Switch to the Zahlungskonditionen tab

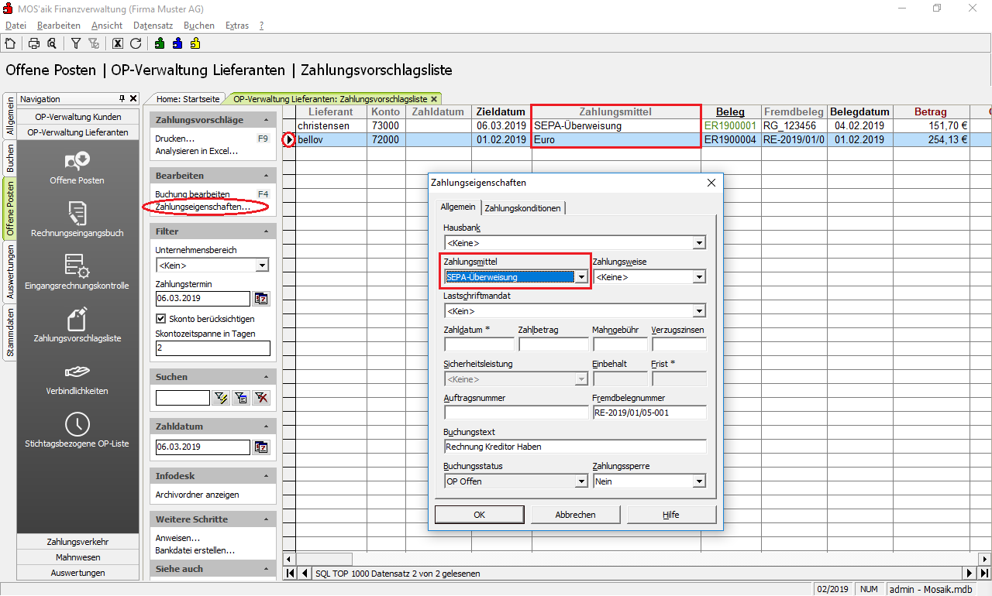(x=523, y=208)
